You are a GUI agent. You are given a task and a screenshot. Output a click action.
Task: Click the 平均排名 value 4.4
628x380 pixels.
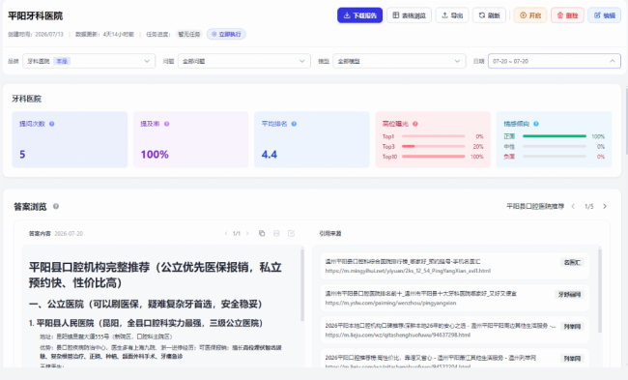pos(270,155)
